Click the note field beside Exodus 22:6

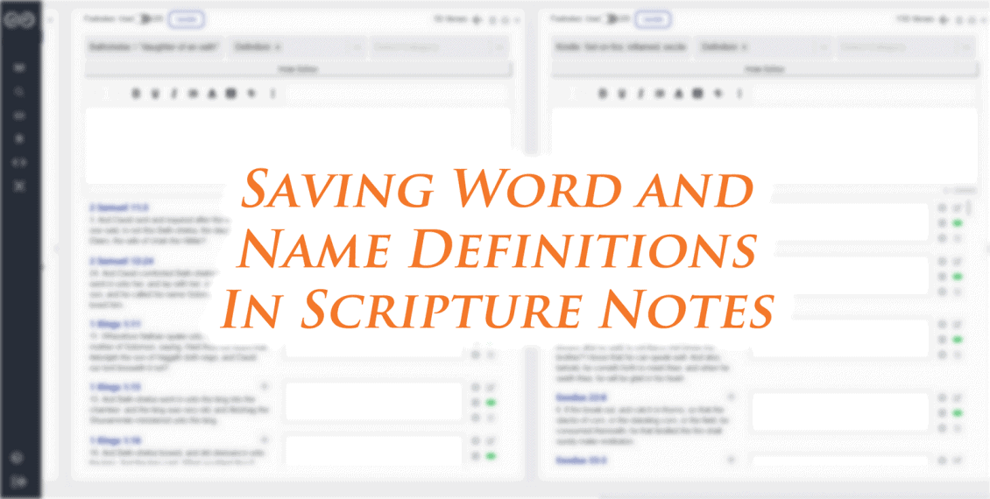tap(839, 412)
